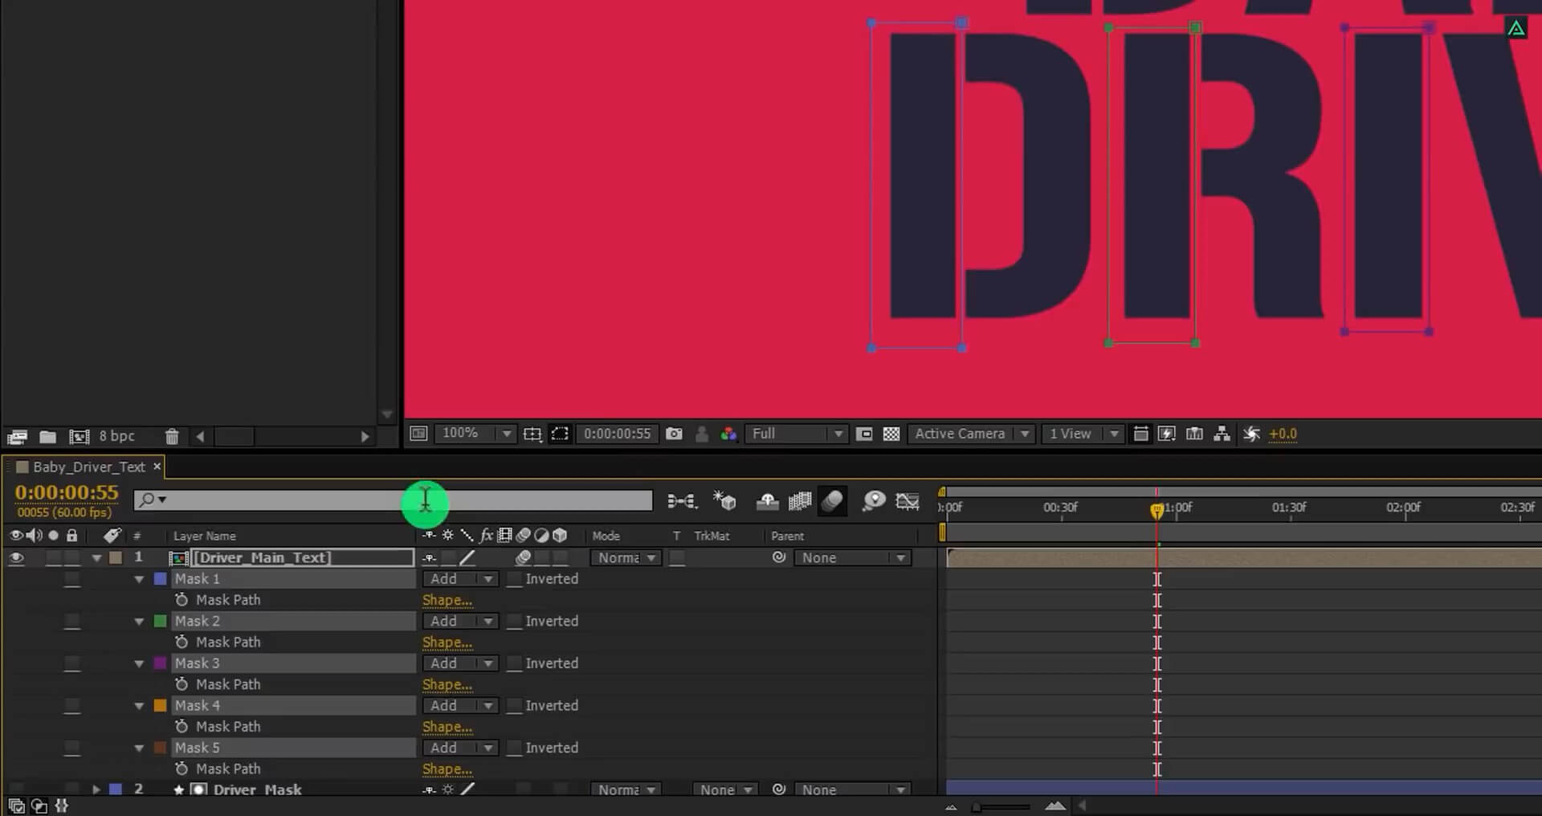Toggle Layer Switches pane icon at bottom left

point(16,806)
